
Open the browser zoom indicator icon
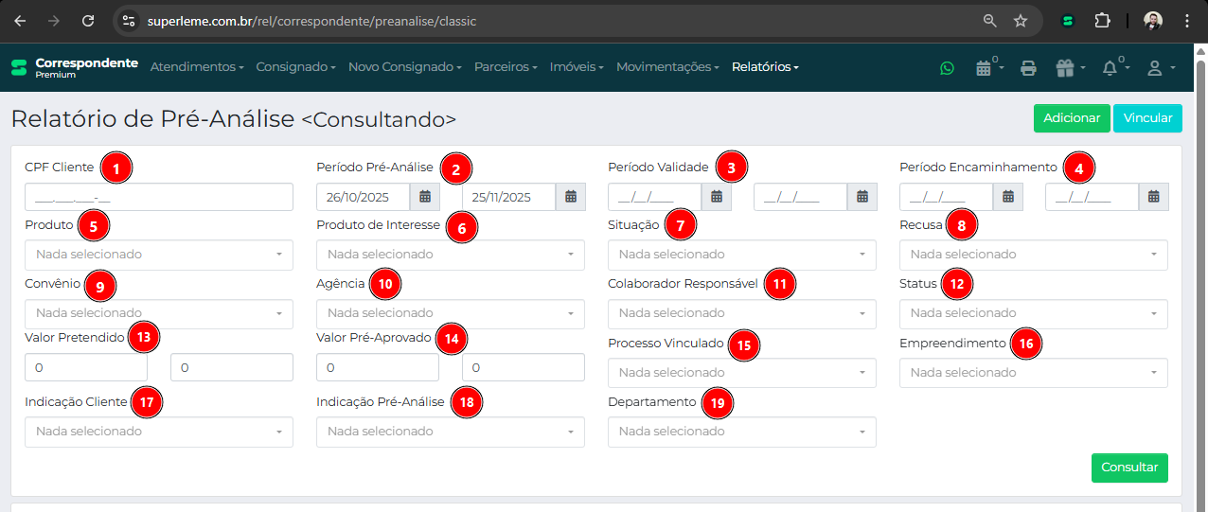pyautogui.click(x=990, y=20)
